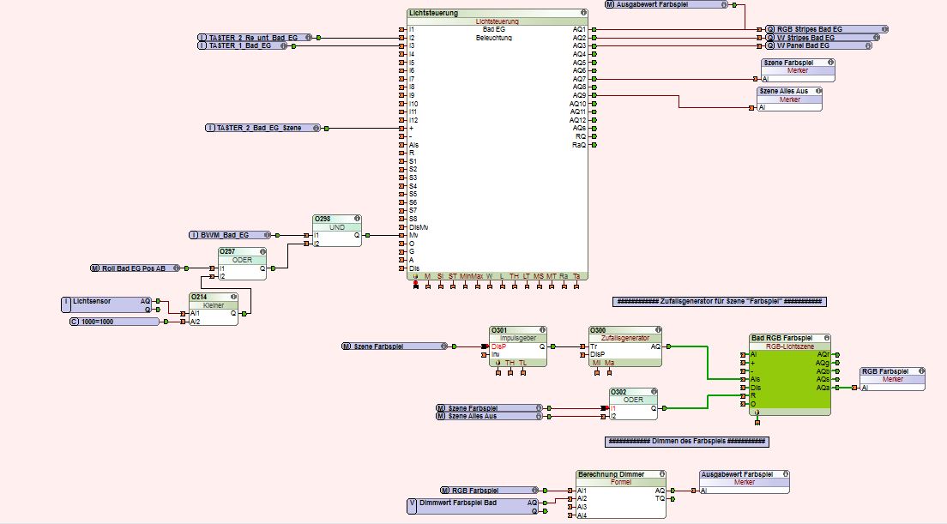The width and height of the screenshot is (947, 524).
Task: Click info icon on O301 Impulsgeber block
Action: [542, 330]
